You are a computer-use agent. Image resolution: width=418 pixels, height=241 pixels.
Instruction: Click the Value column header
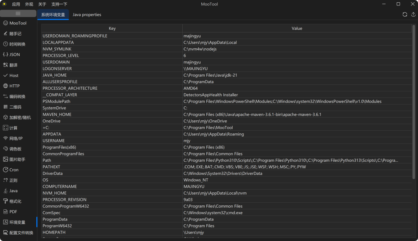297,28
